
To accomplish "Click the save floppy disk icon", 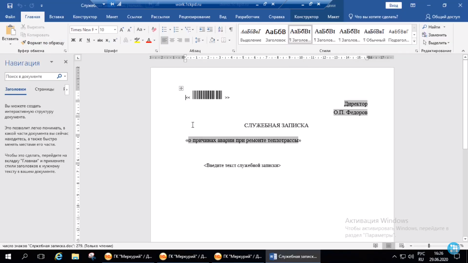I will [x=10, y=5].
